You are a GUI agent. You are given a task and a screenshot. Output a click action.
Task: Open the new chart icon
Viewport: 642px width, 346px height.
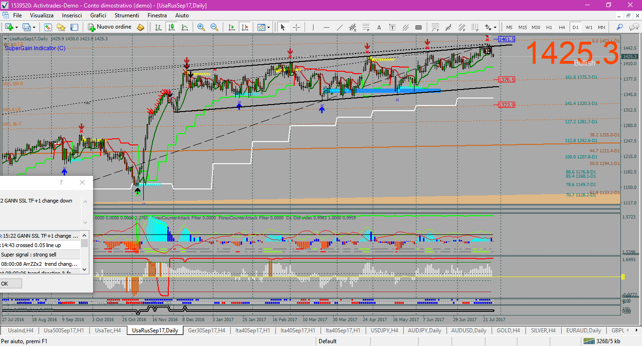point(9,27)
